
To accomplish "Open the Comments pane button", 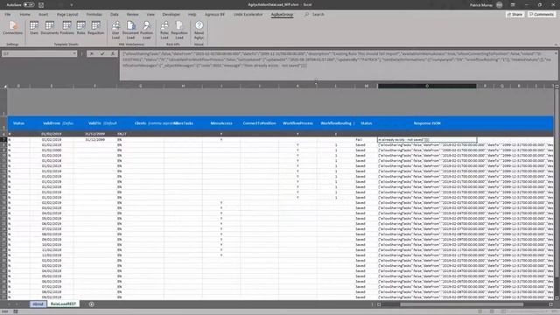I will point(542,14).
